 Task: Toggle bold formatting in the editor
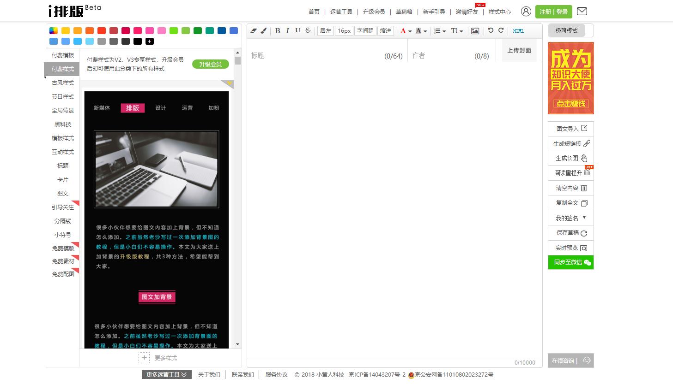277,30
